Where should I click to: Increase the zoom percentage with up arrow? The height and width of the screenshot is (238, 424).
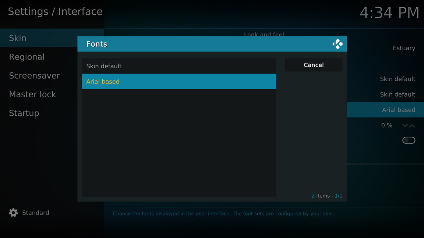point(412,126)
